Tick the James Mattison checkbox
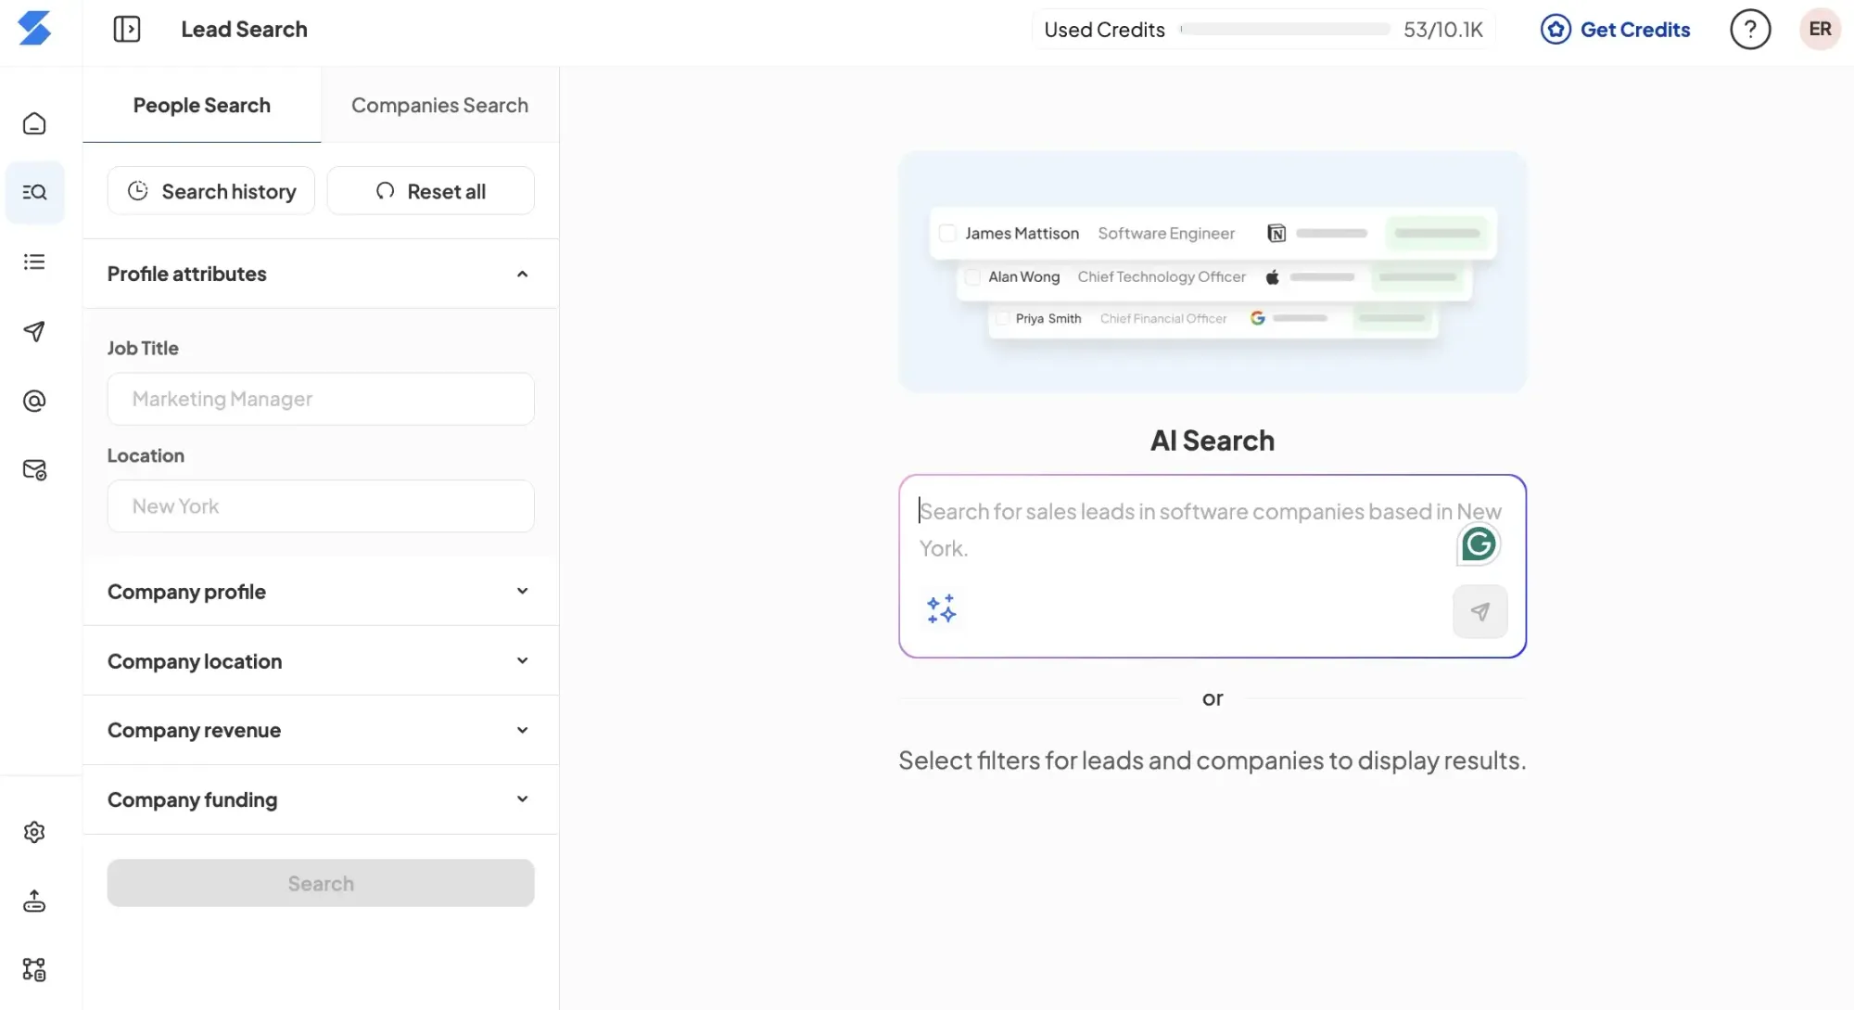1854x1010 pixels. [x=947, y=234]
